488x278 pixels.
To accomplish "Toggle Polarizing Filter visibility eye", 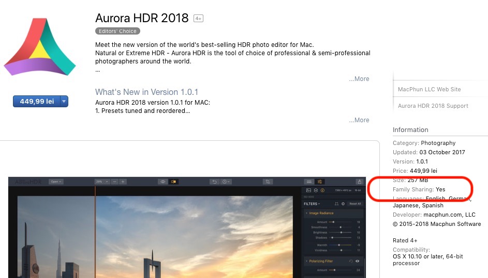I will pyautogui.click(x=358, y=261).
